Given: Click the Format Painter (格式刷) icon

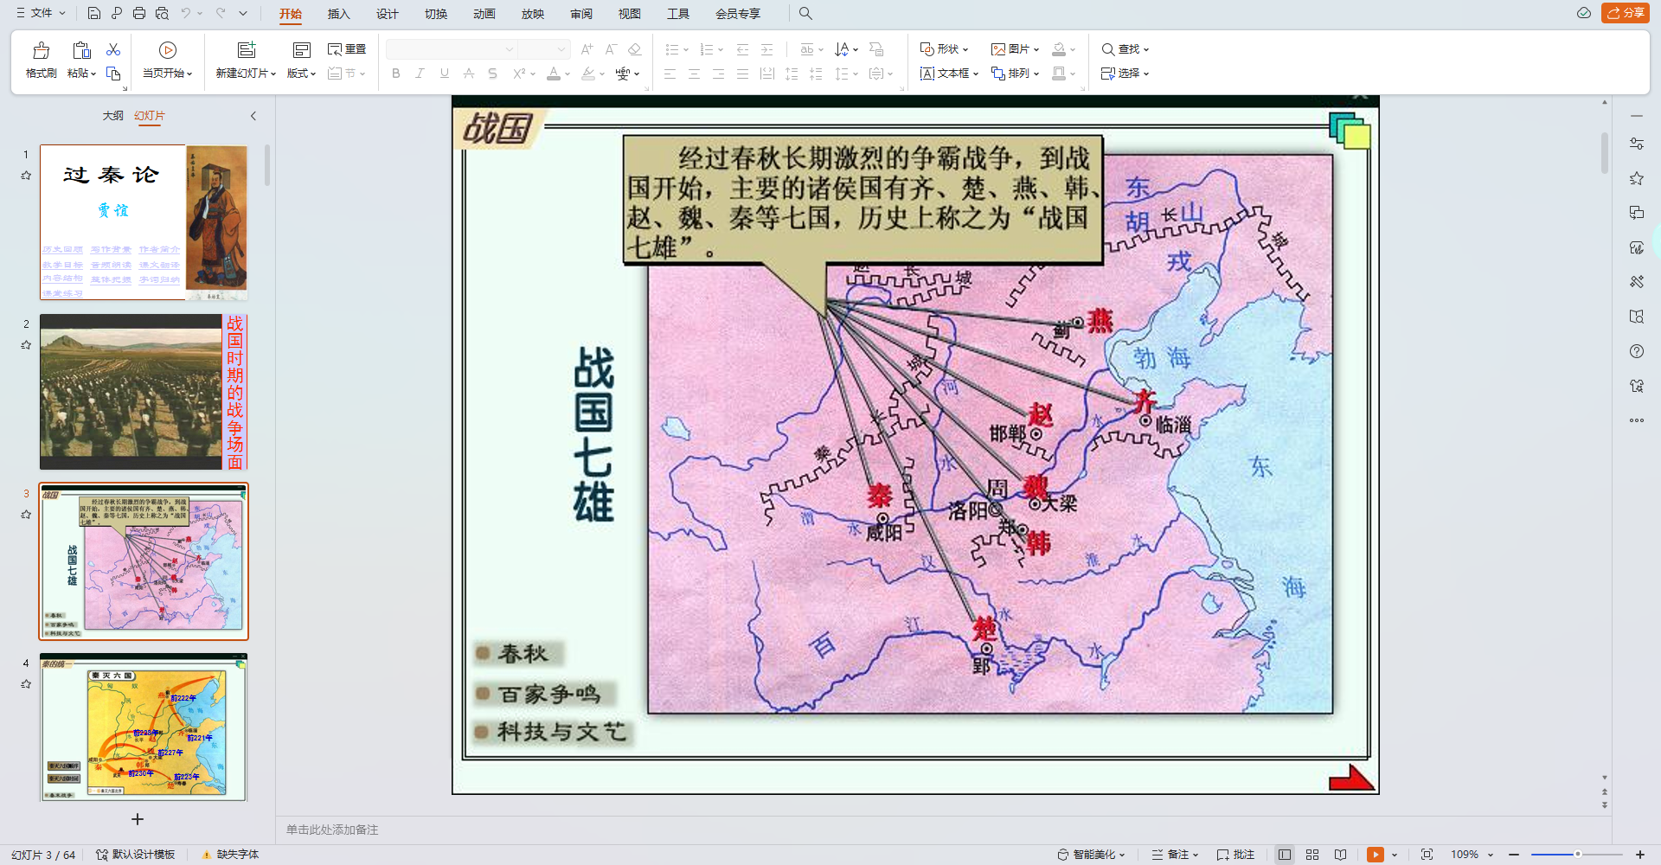Looking at the screenshot, I should click(x=41, y=51).
